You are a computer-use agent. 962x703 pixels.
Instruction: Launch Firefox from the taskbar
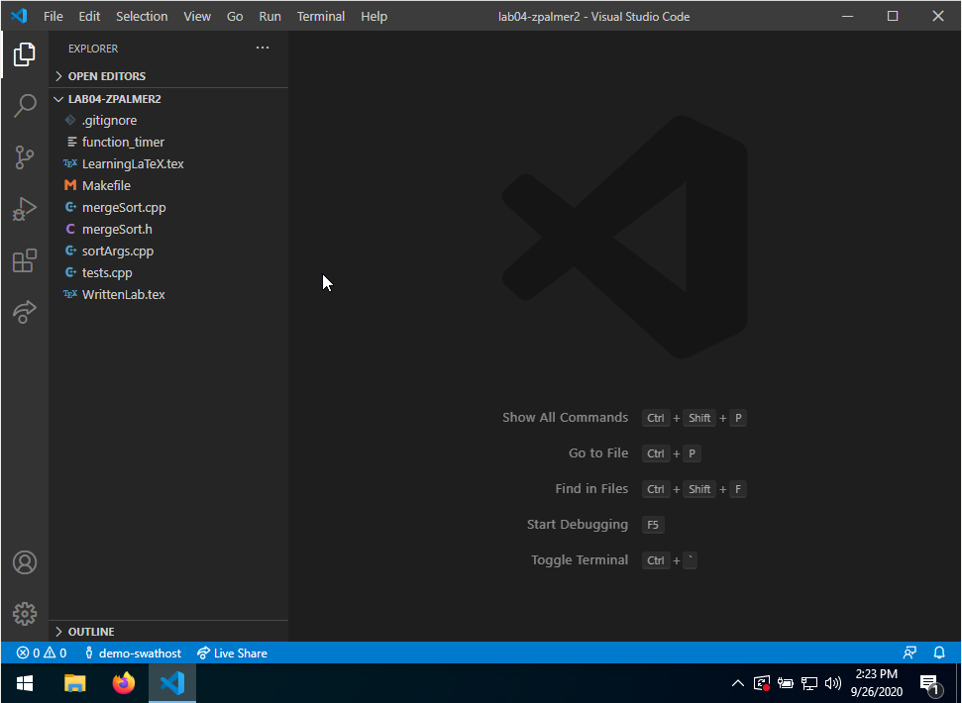[123, 683]
